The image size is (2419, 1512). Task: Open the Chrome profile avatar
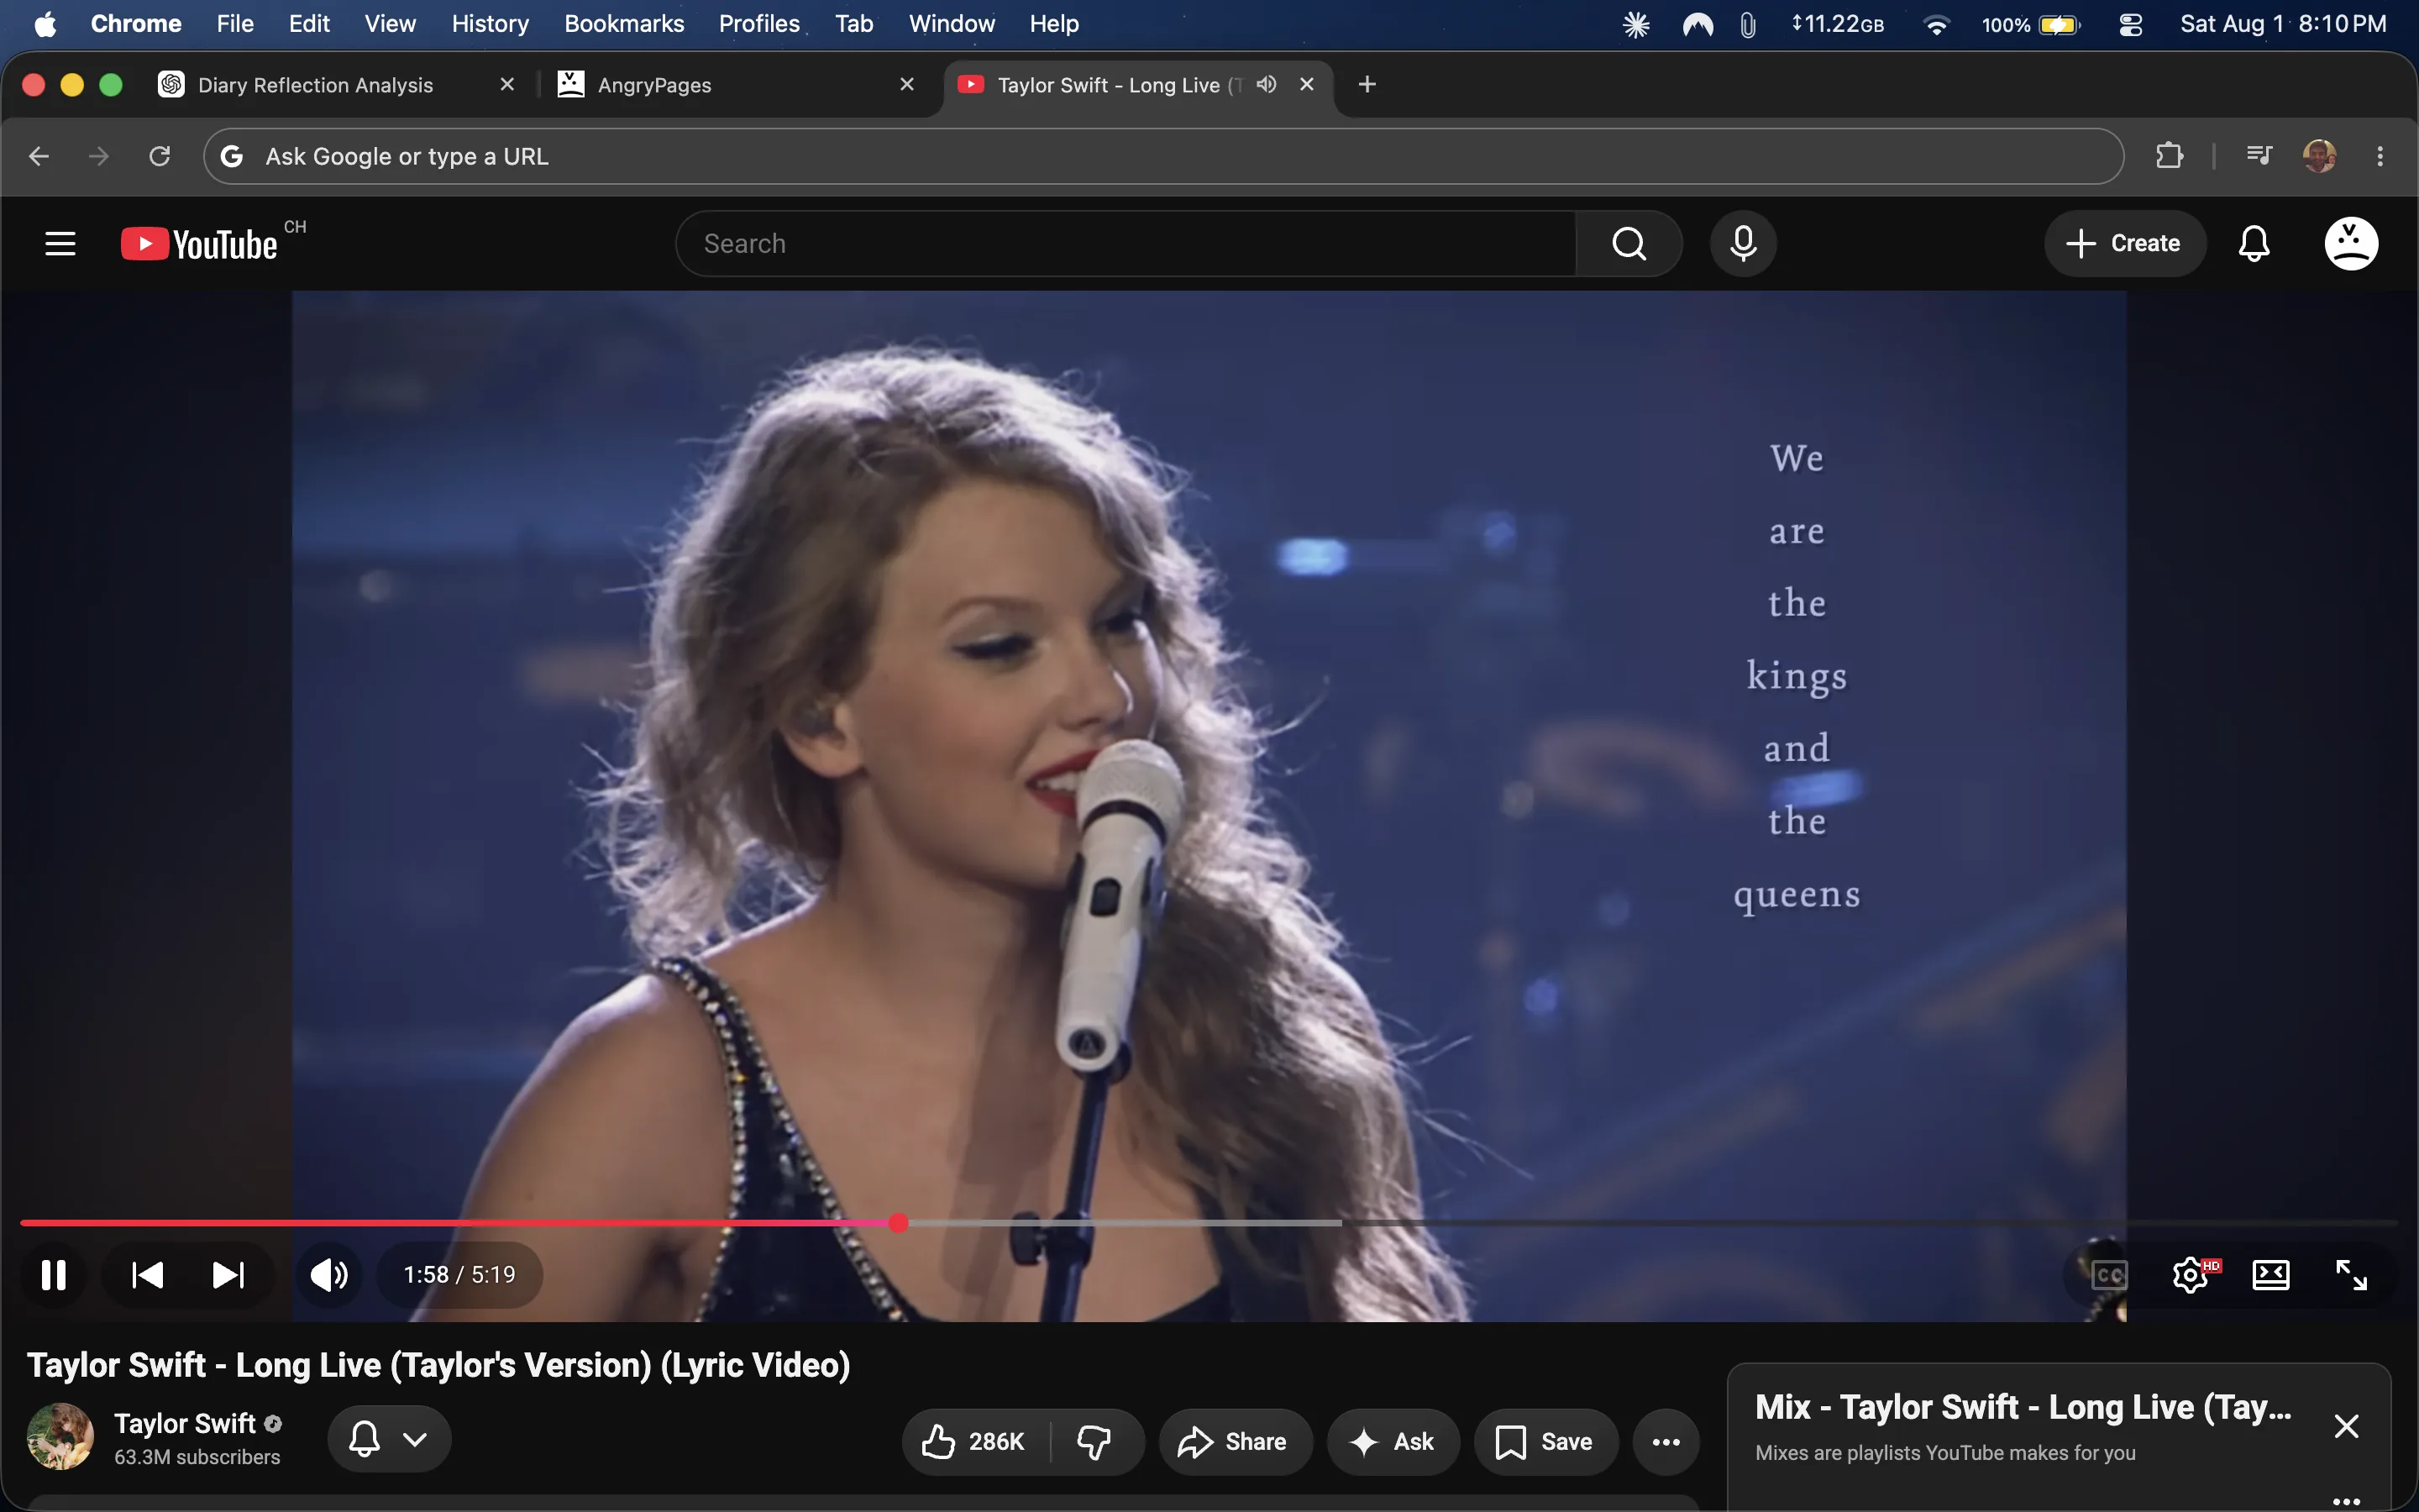pyautogui.click(x=2319, y=156)
